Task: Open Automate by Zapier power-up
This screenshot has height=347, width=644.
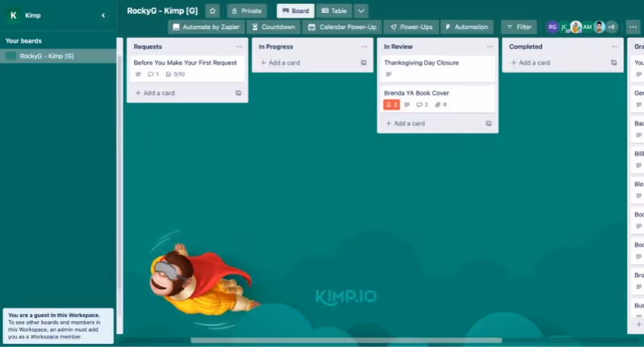Action: (206, 27)
